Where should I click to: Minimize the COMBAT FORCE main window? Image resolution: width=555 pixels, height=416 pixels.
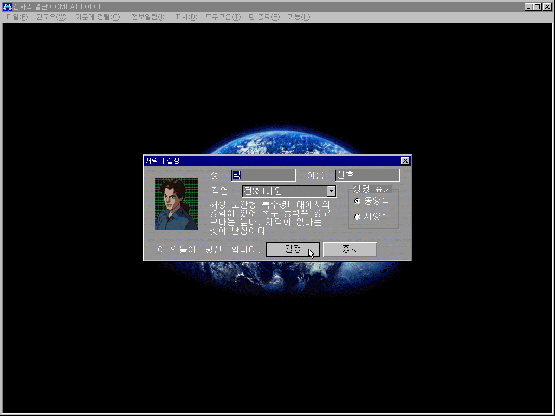(x=528, y=6)
